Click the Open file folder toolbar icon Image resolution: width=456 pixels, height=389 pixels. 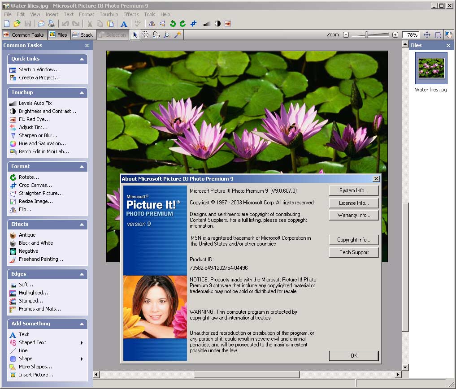[x=17, y=24]
